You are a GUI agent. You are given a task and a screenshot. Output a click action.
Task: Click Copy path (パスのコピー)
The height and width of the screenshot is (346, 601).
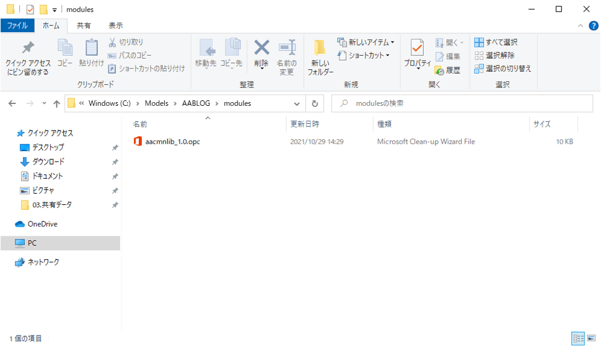[x=129, y=56]
